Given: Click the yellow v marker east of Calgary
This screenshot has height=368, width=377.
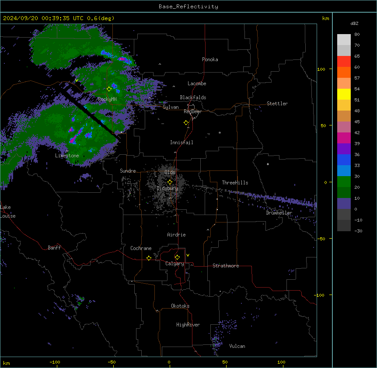Looking at the screenshot, I should [x=188, y=255].
